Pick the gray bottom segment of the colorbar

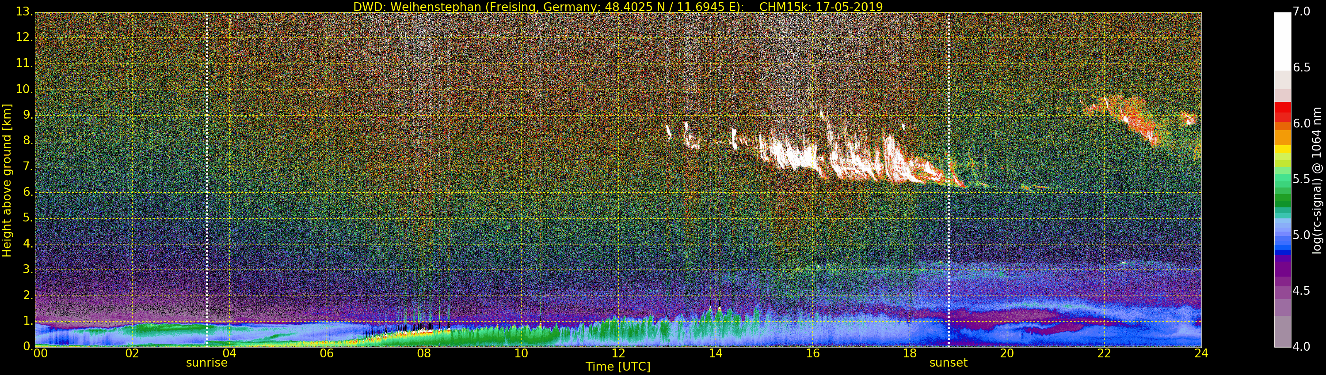pyautogui.click(x=1282, y=331)
